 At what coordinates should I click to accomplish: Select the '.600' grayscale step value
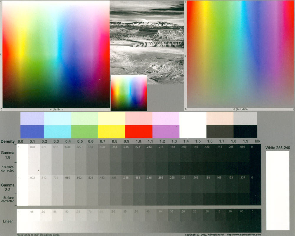(x=67, y=147)
